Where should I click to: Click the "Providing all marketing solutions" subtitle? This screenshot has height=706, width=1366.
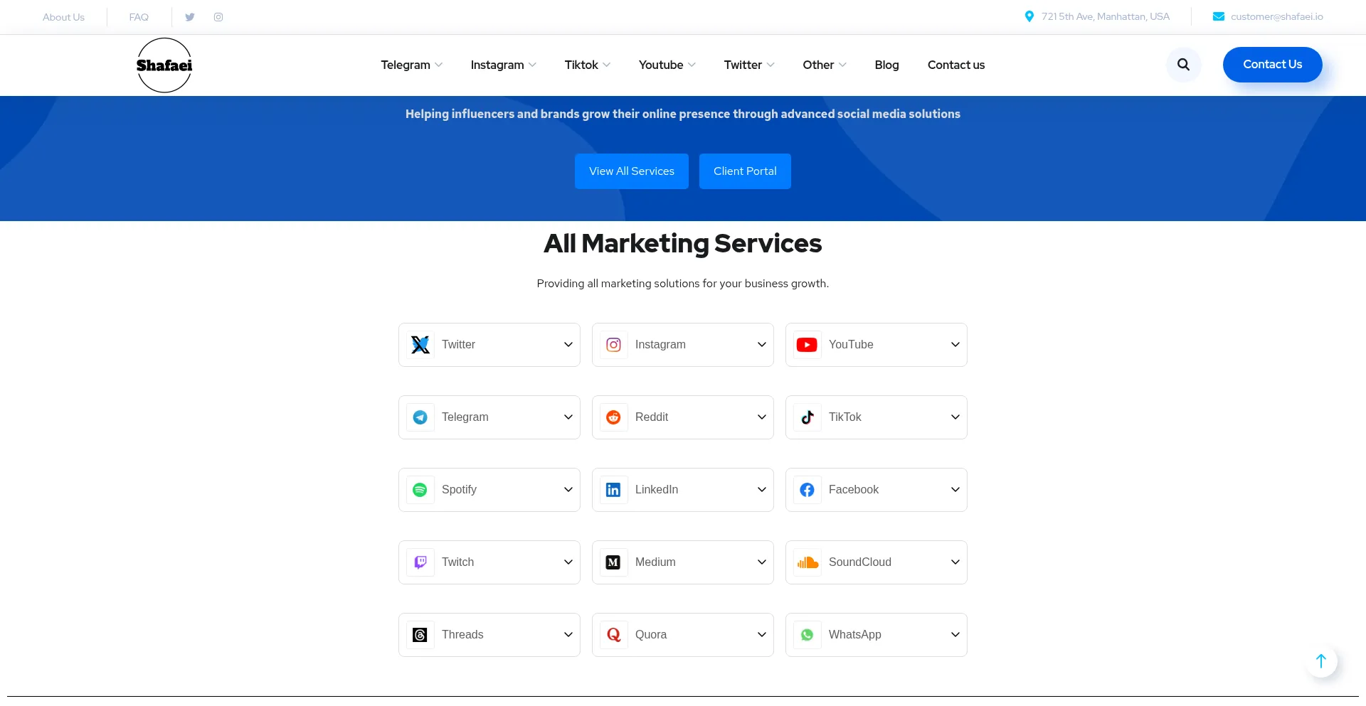[683, 284]
